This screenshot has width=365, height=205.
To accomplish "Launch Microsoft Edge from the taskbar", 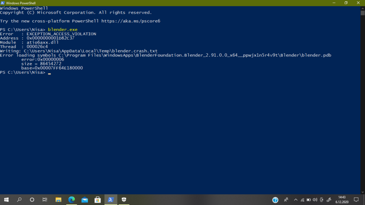I will coord(71,200).
